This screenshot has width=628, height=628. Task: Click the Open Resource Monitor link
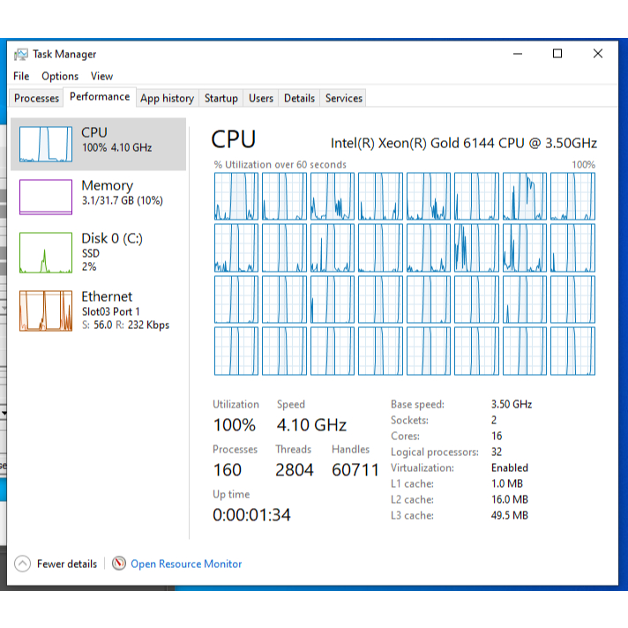pyautogui.click(x=186, y=564)
